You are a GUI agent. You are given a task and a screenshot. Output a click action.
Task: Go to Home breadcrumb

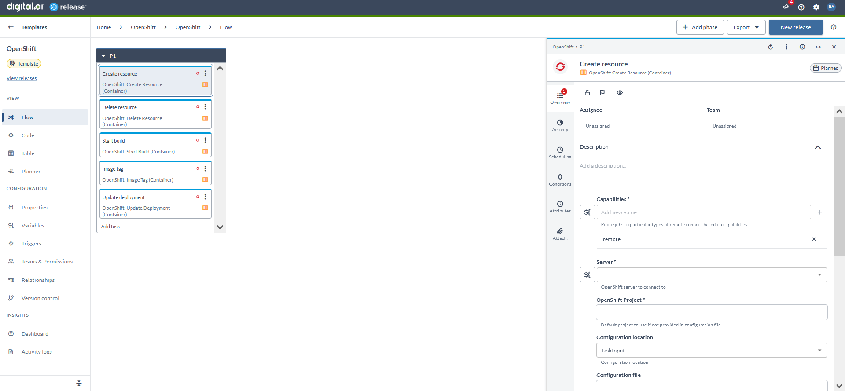104,27
